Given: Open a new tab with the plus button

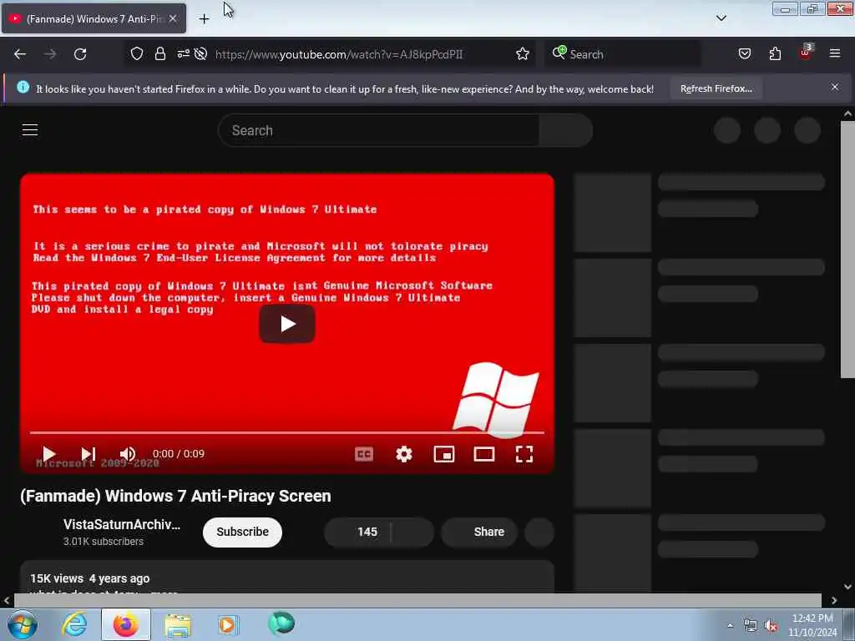Looking at the screenshot, I should pos(204,19).
